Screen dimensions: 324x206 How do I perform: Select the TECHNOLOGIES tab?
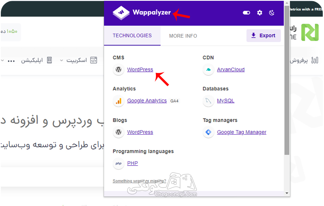tap(132, 36)
